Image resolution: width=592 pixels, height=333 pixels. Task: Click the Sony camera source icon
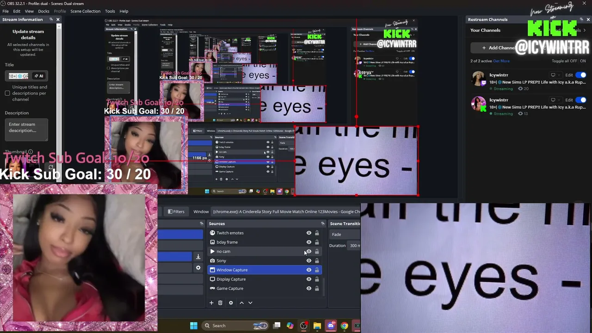pyautogui.click(x=212, y=260)
